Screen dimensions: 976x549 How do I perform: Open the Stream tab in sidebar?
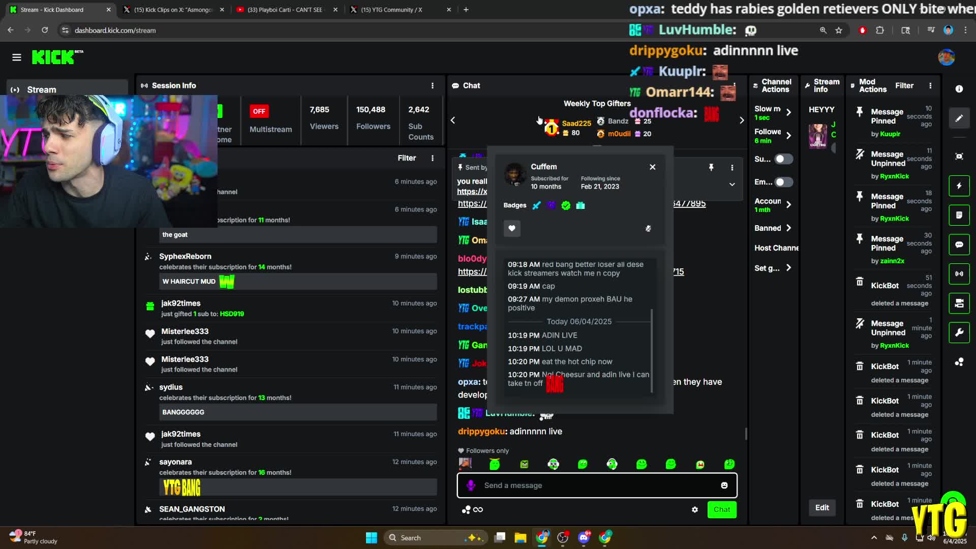(x=68, y=89)
